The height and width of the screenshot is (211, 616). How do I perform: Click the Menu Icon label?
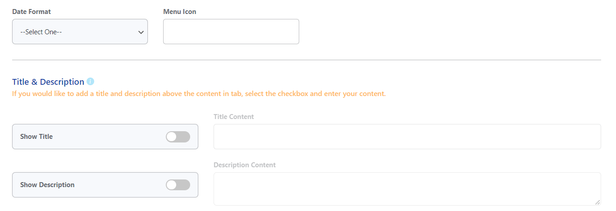(x=180, y=12)
